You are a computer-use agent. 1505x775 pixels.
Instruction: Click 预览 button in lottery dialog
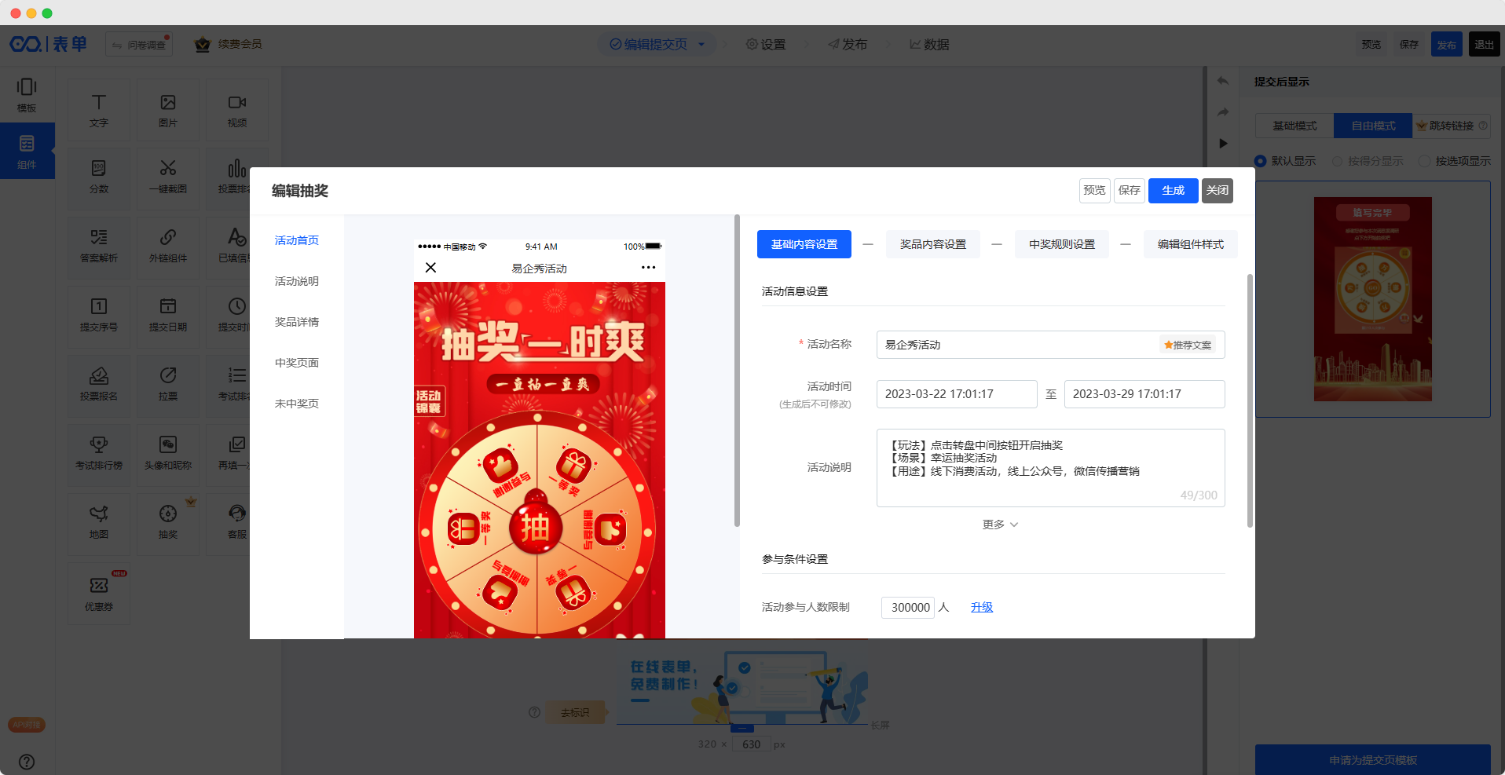coord(1095,190)
